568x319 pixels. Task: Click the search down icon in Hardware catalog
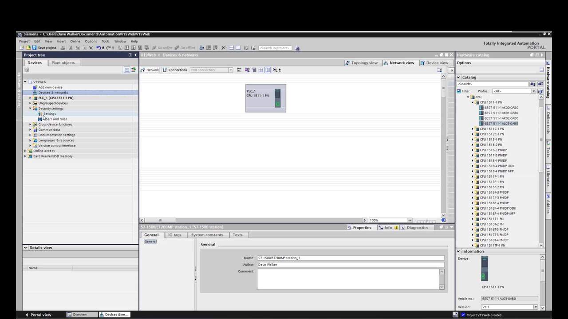click(x=532, y=84)
